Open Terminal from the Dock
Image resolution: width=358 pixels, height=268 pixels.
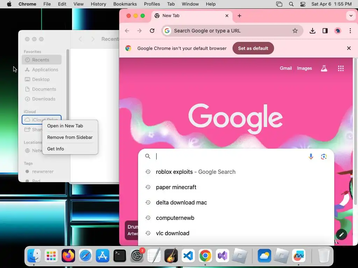120,255
